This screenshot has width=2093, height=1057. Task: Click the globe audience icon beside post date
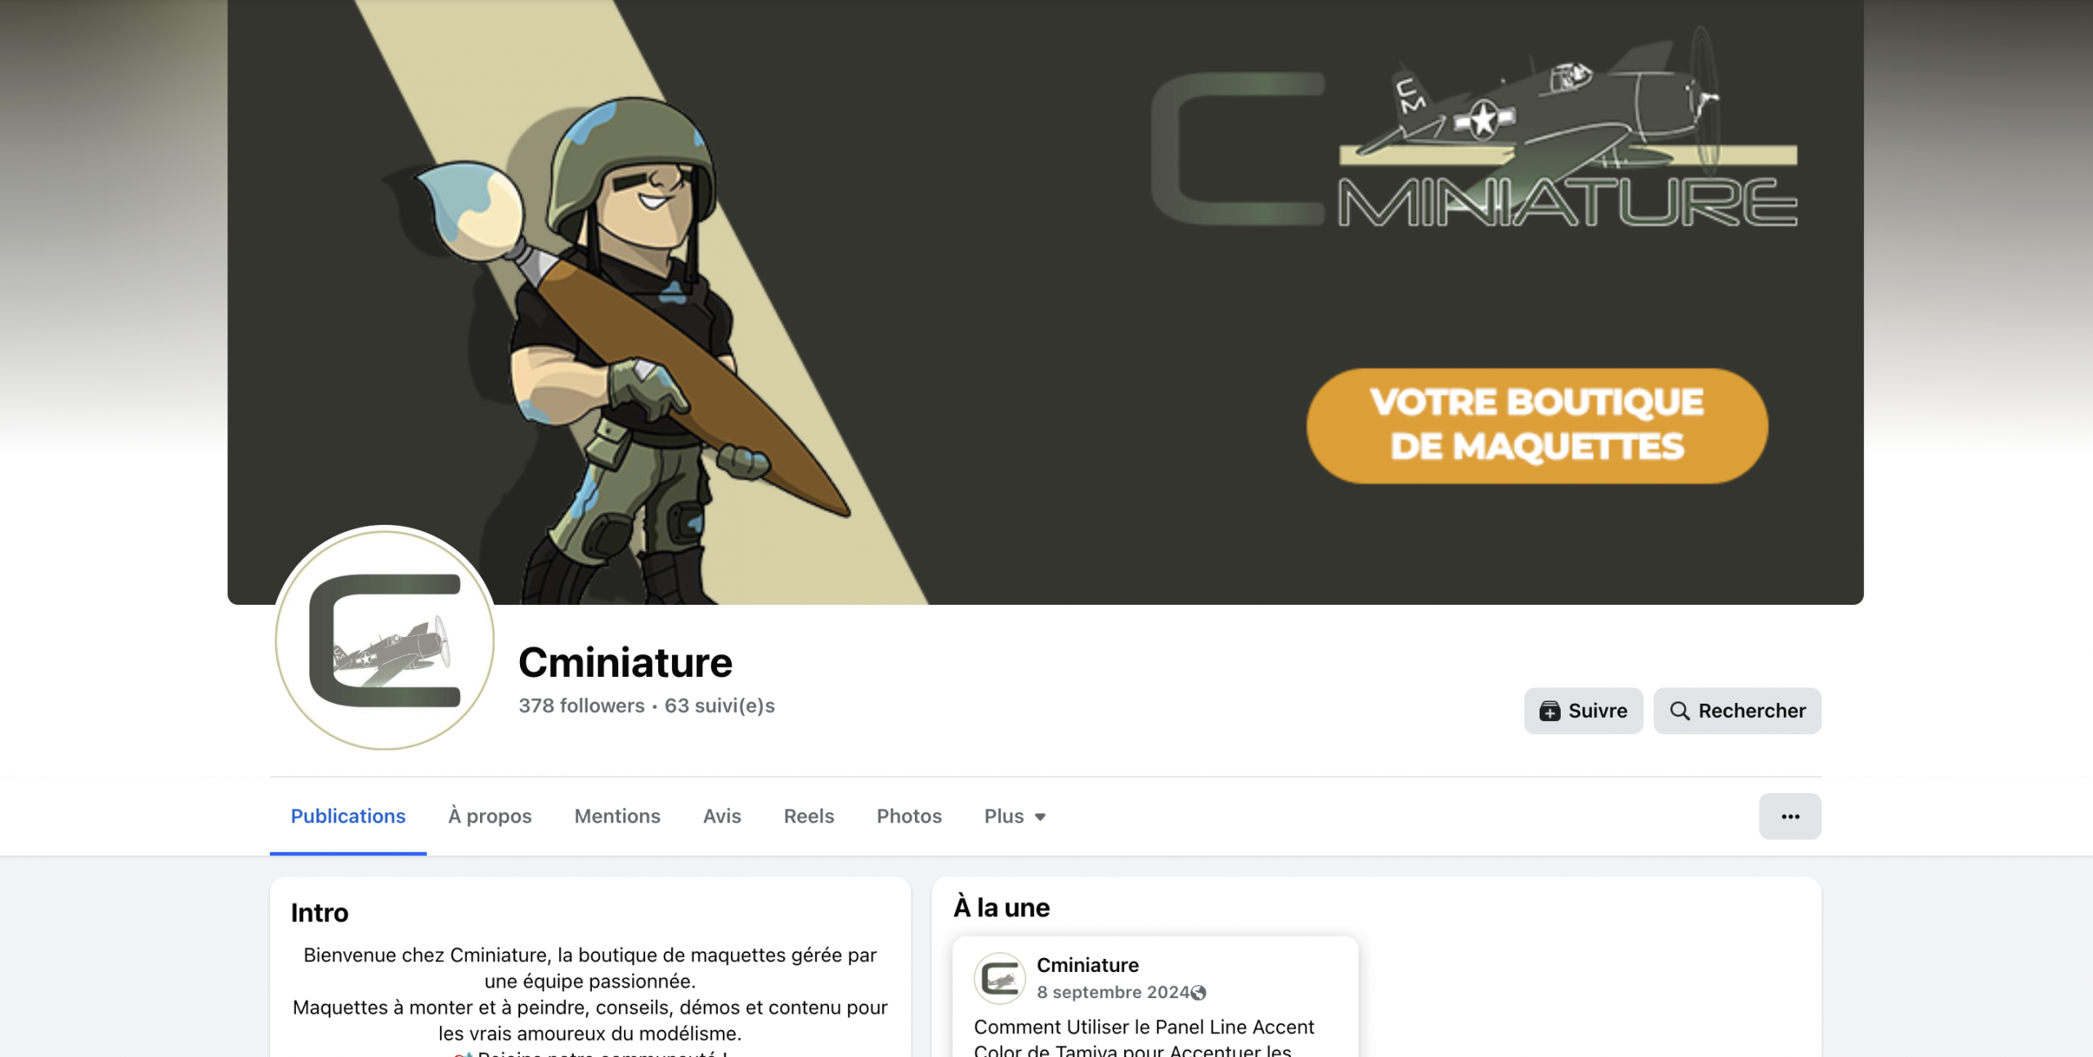[1199, 992]
